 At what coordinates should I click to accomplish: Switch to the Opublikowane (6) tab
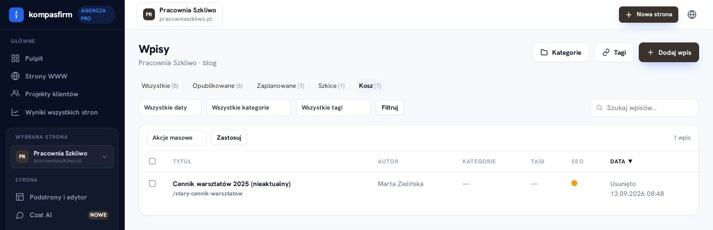click(217, 86)
